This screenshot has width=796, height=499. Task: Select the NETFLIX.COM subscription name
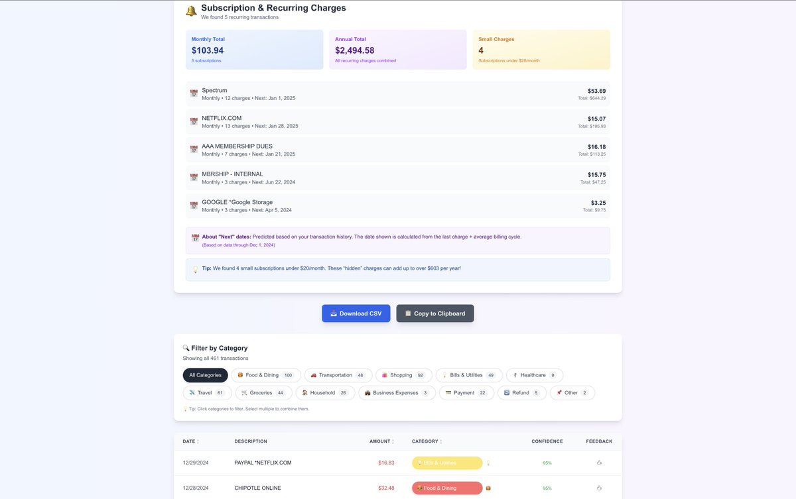[222, 118]
